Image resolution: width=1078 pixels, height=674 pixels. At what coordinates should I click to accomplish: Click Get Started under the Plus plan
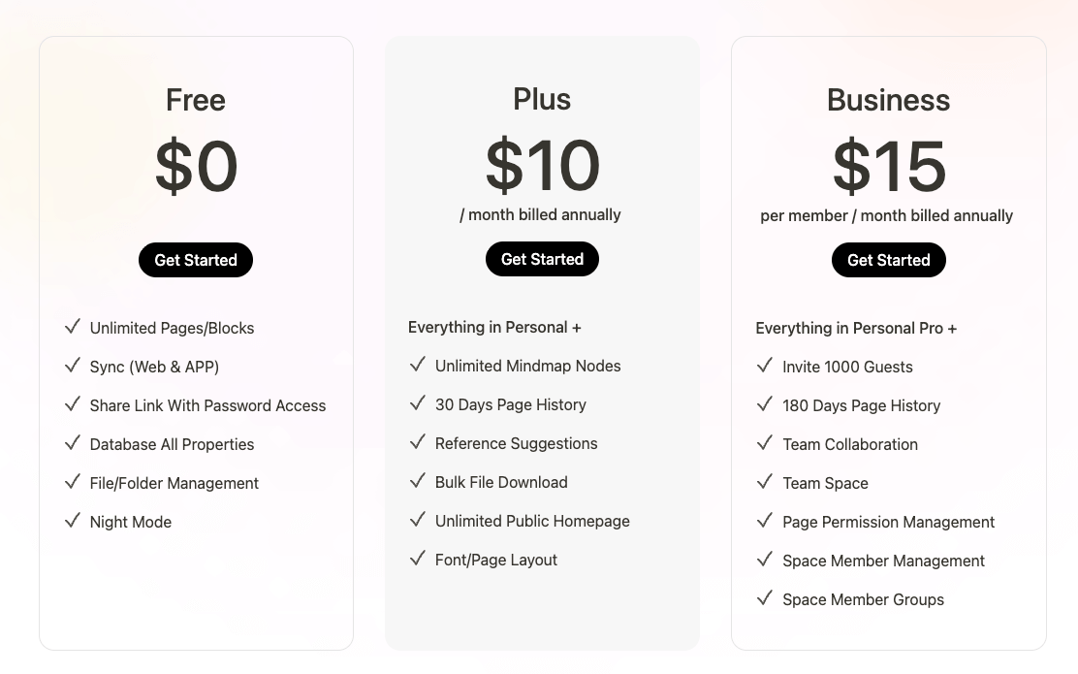click(542, 259)
